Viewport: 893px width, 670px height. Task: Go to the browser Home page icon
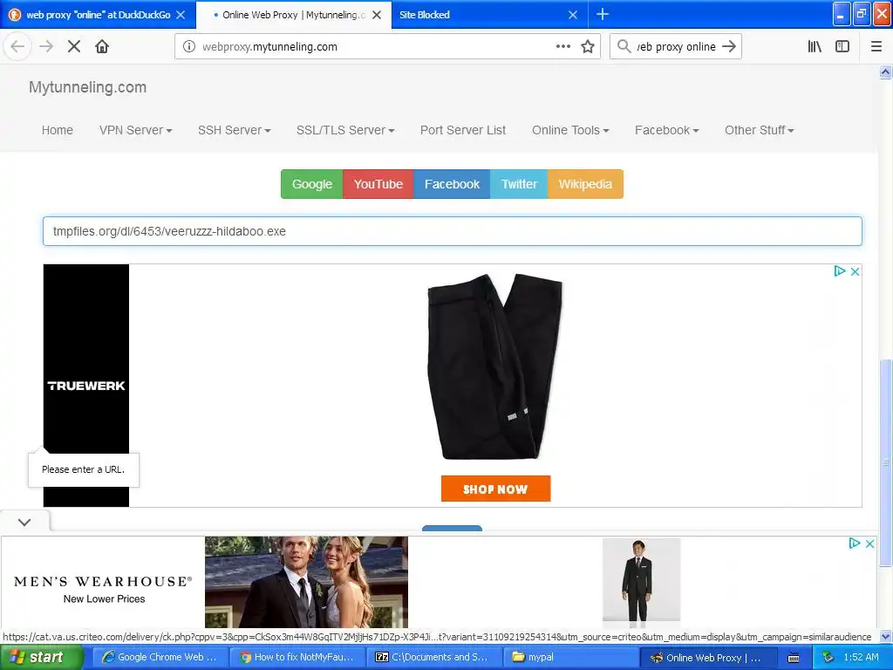(102, 46)
